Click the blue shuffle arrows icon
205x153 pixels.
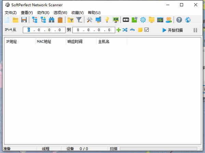pos(125,30)
